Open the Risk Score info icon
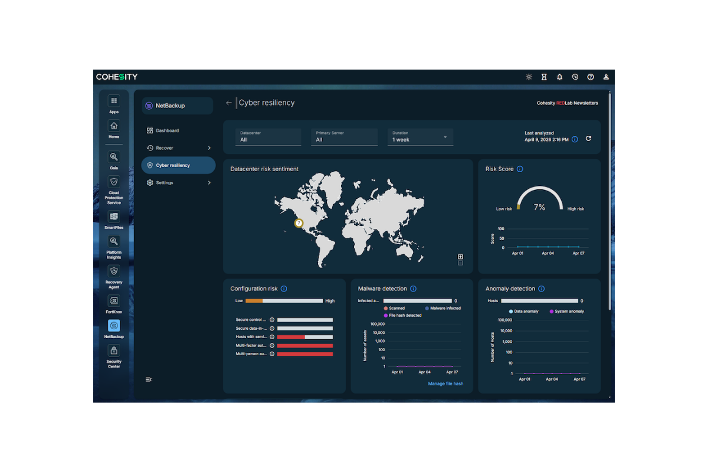The image size is (708, 472). 520,169
